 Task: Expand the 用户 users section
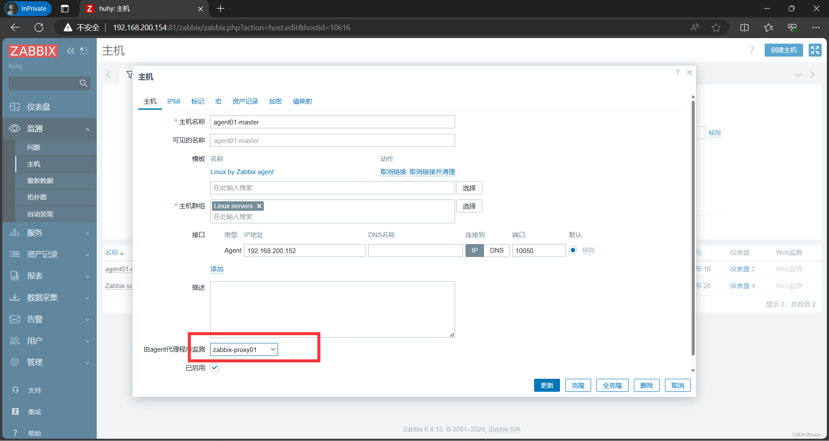(x=49, y=341)
